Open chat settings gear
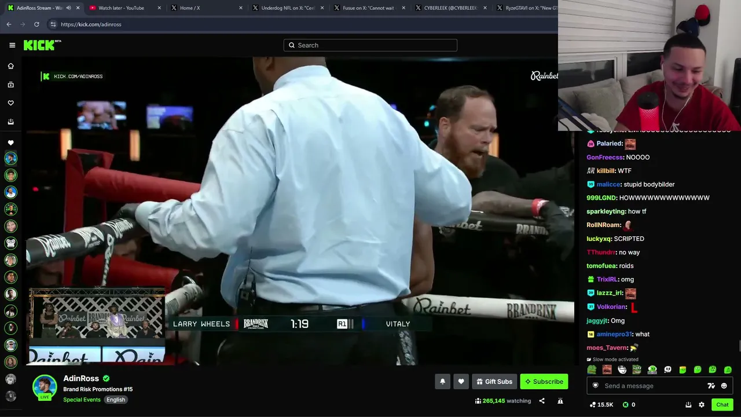 (x=702, y=405)
